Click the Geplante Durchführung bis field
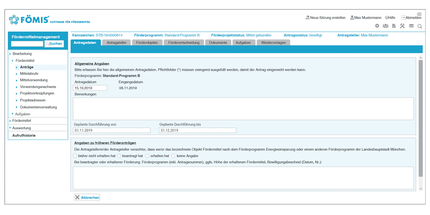 tap(197, 130)
